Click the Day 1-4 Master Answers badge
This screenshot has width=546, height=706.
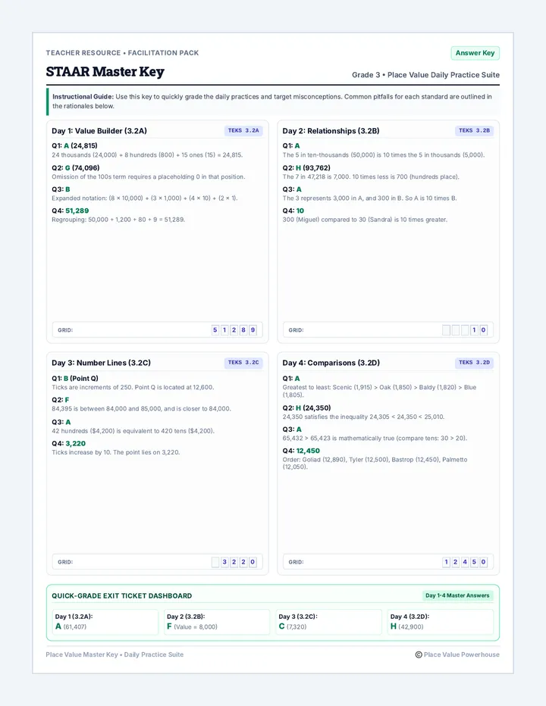(x=457, y=595)
